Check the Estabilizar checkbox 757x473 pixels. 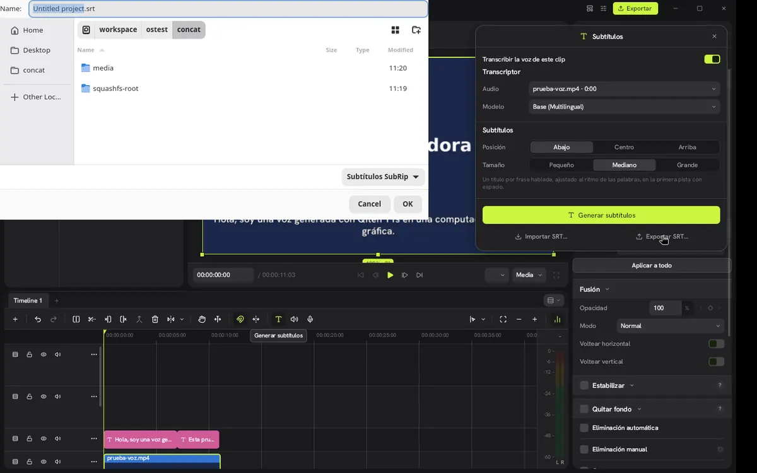(584, 385)
